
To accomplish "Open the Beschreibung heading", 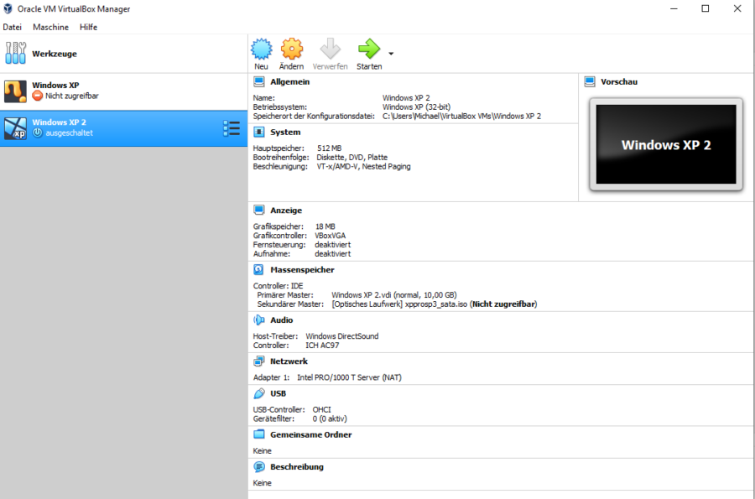I will (297, 467).
